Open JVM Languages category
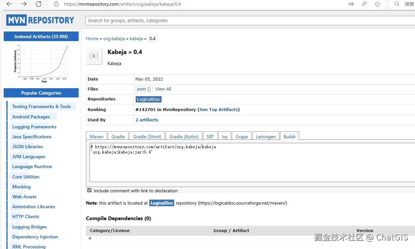The width and height of the screenshot is (415, 249). tap(29, 156)
